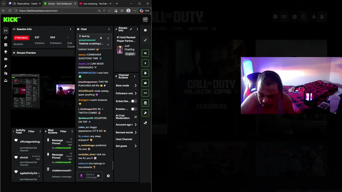Image resolution: width=342 pixels, height=192 pixels.
Task: Click the English language tag
Action: (x=130, y=54)
